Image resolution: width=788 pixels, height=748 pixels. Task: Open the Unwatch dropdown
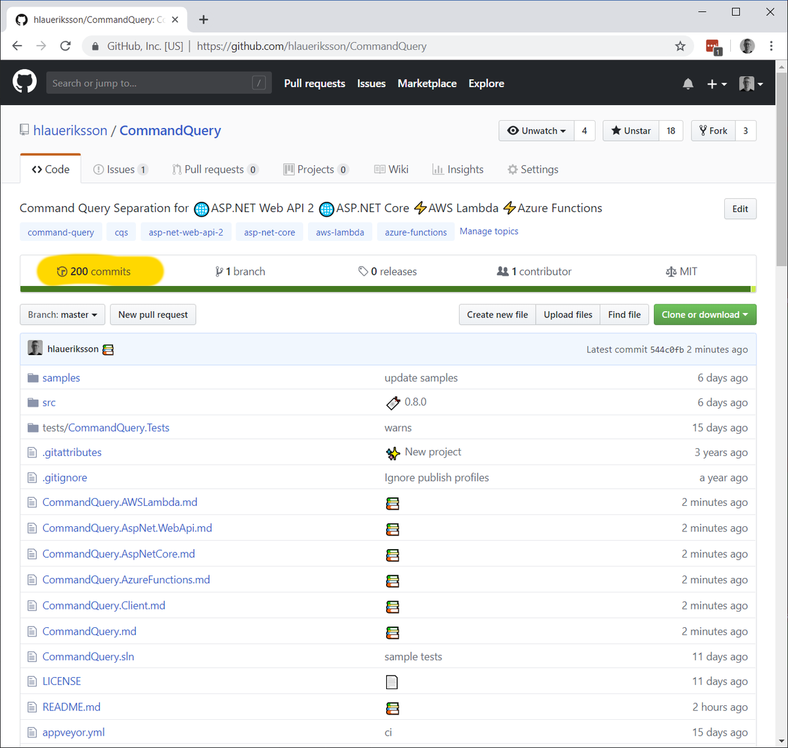pos(536,131)
